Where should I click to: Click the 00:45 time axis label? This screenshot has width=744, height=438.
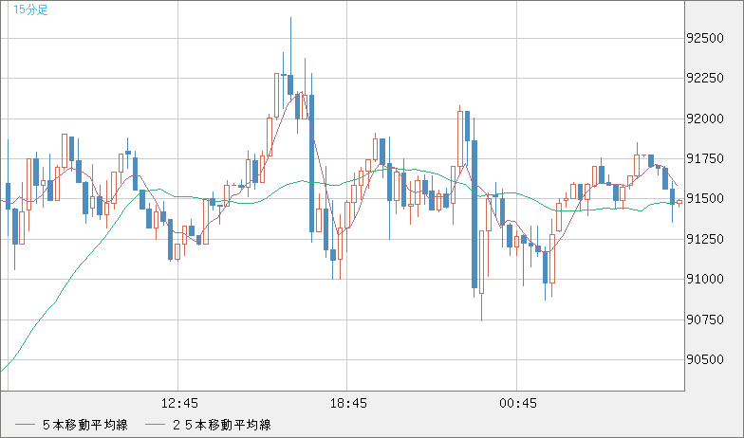coord(518,404)
